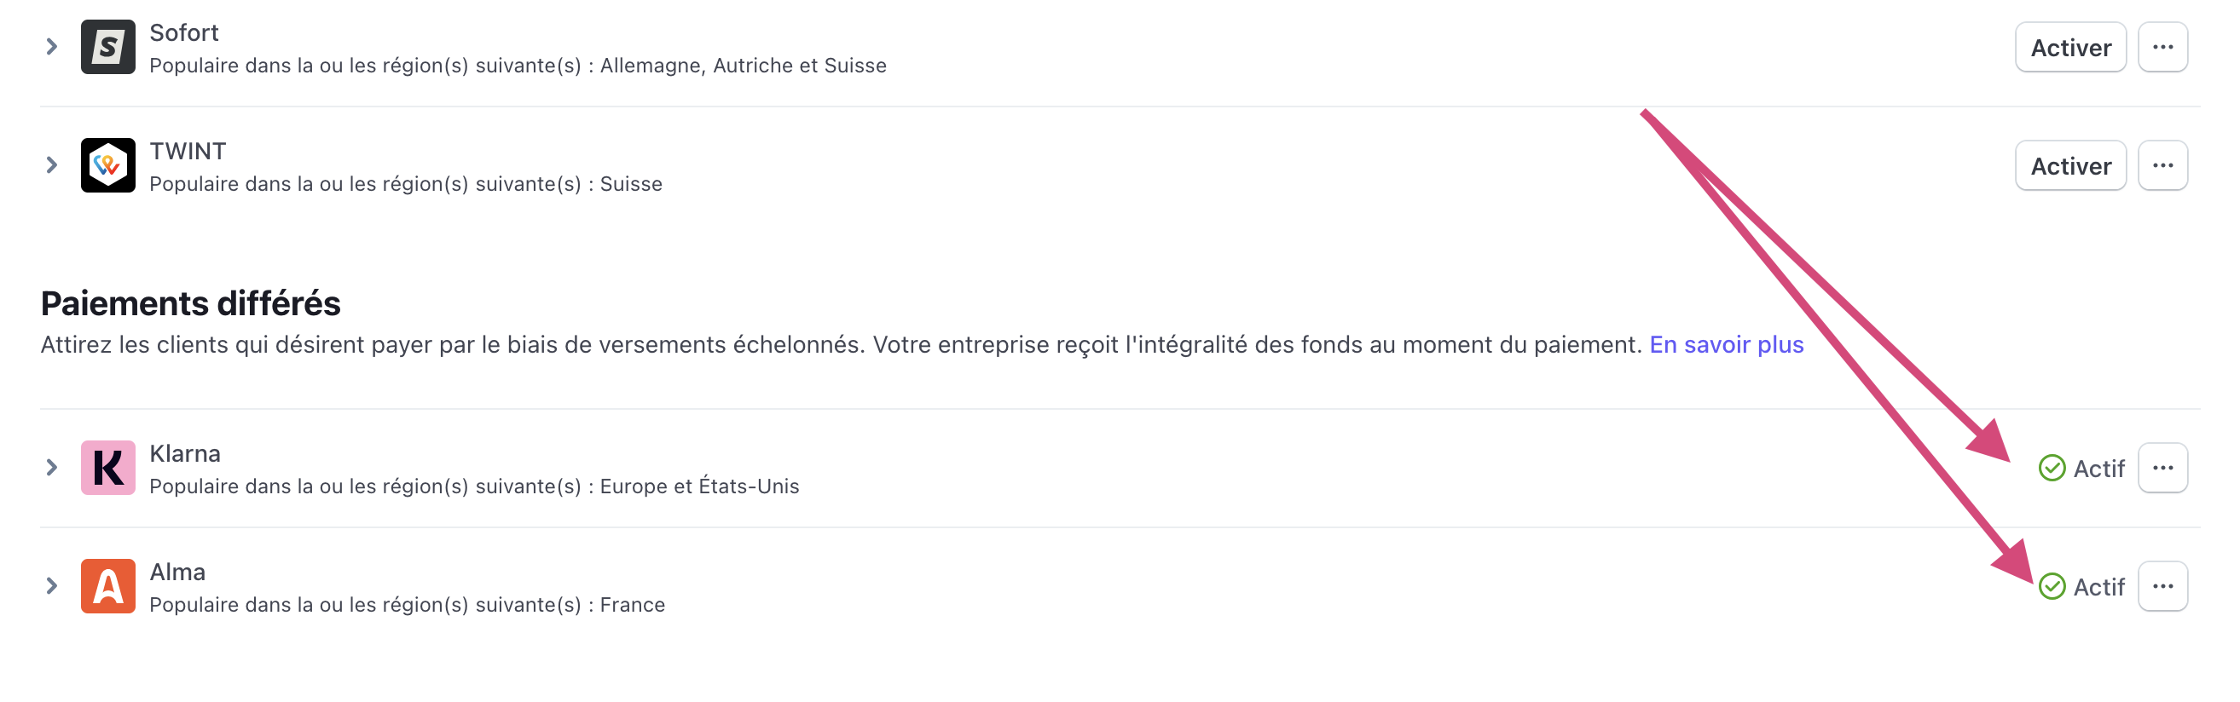Expand the Sofort row chevron
The width and height of the screenshot is (2240, 702).
click(x=51, y=47)
